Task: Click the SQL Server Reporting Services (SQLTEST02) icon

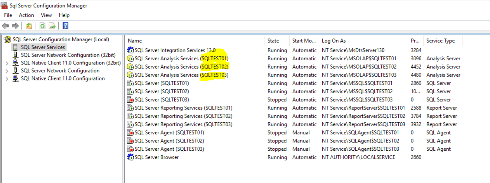Action: pos(131,116)
